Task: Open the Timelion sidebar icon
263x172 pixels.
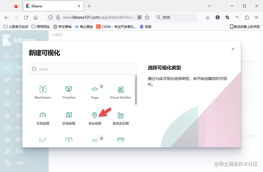Action: pyautogui.click(x=7, y=92)
